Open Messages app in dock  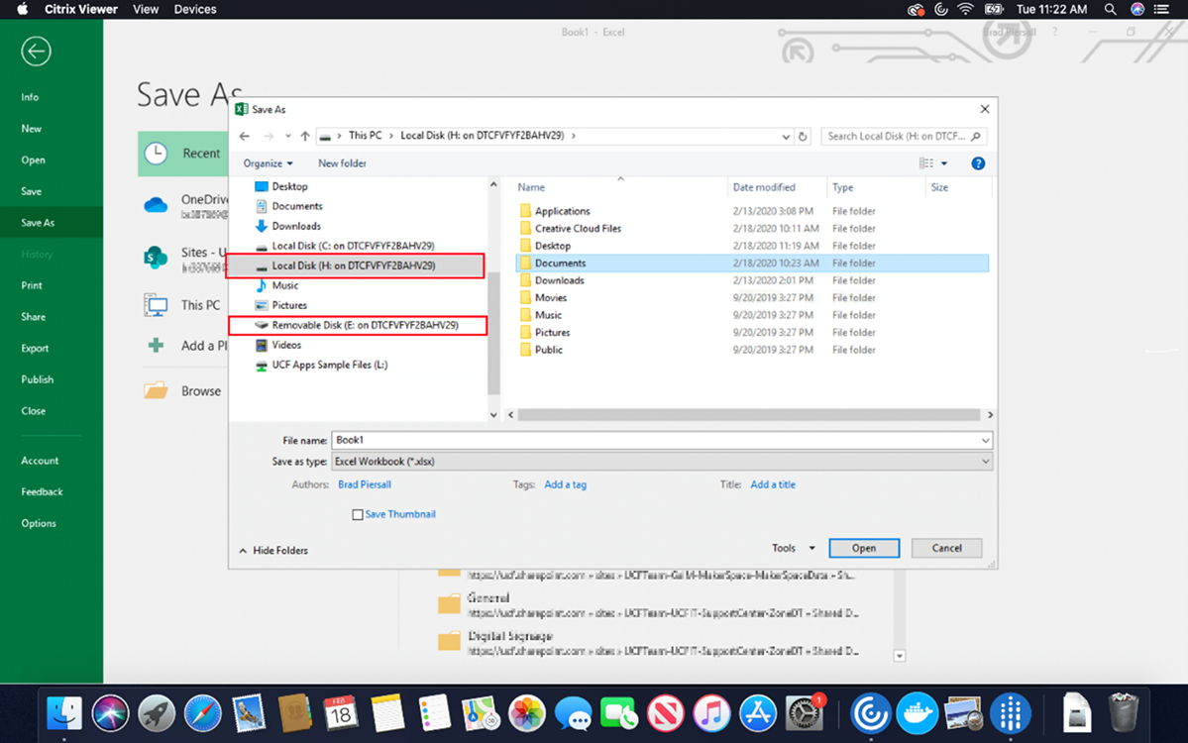pos(573,713)
